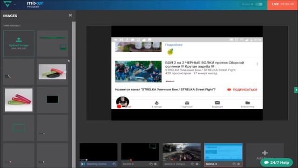
Task: Select the Starting Scene thumbnail
Action: 98,152
